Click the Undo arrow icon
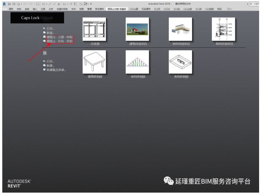The height and width of the screenshot is (195, 265). (25, 4)
